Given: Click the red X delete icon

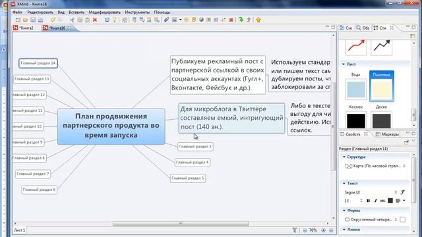Looking at the screenshot, I should [95, 20].
